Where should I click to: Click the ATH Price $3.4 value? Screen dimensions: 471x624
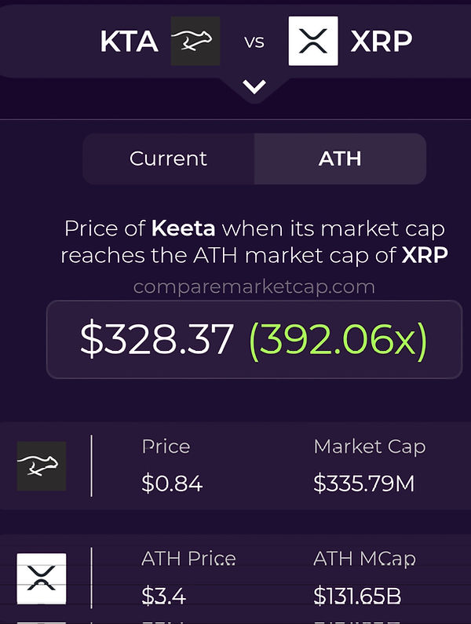click(163, 597)
